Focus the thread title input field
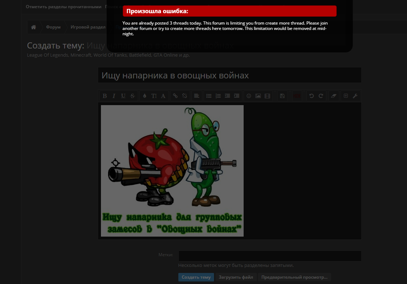Screen dimensions: 407x284 tap(230, 75)
